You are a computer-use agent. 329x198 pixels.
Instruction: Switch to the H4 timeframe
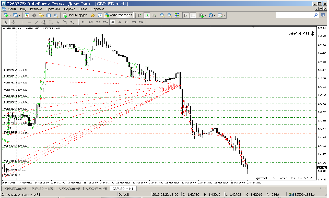pyautogui.click(x=120, y=22)
